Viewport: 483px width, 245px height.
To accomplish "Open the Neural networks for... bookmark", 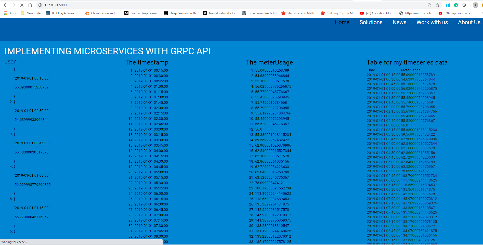I will (220, 13).
